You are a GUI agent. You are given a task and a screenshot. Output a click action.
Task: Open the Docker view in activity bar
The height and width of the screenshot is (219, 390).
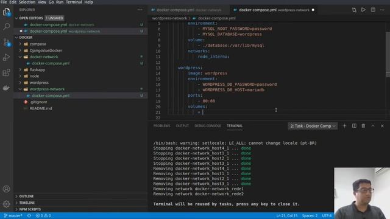click(7, 88)
